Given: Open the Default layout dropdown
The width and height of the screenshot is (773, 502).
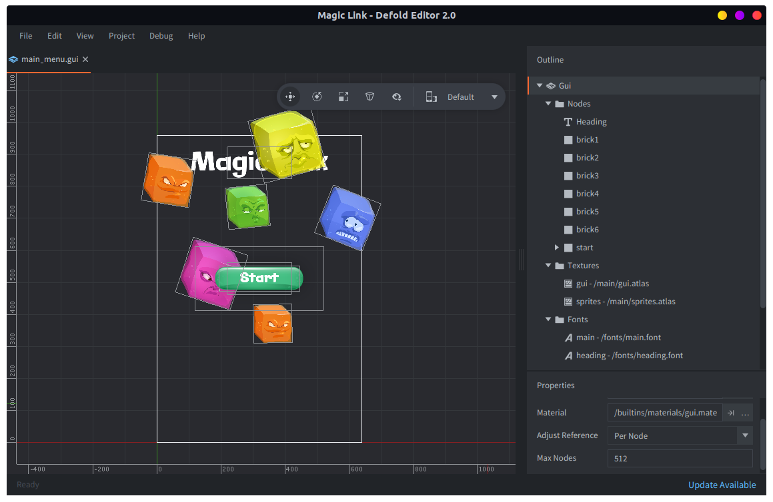Looking at the screenshot, I should [x=494, y=97].
